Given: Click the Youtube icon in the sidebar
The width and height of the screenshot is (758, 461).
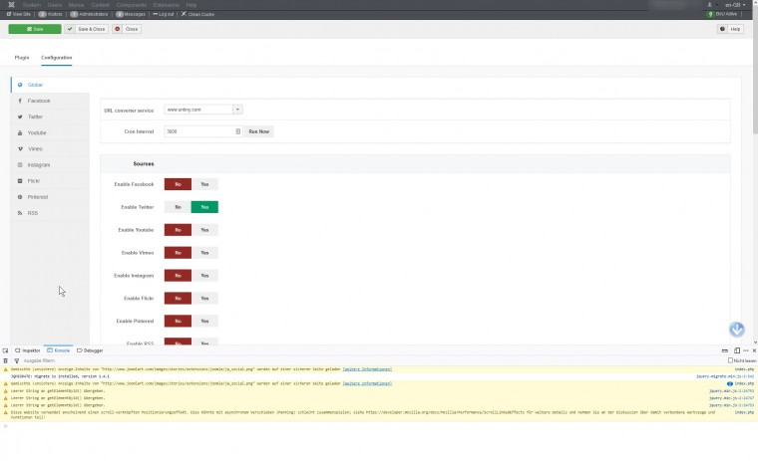Looking at the screenshot, I should (20, 132).
